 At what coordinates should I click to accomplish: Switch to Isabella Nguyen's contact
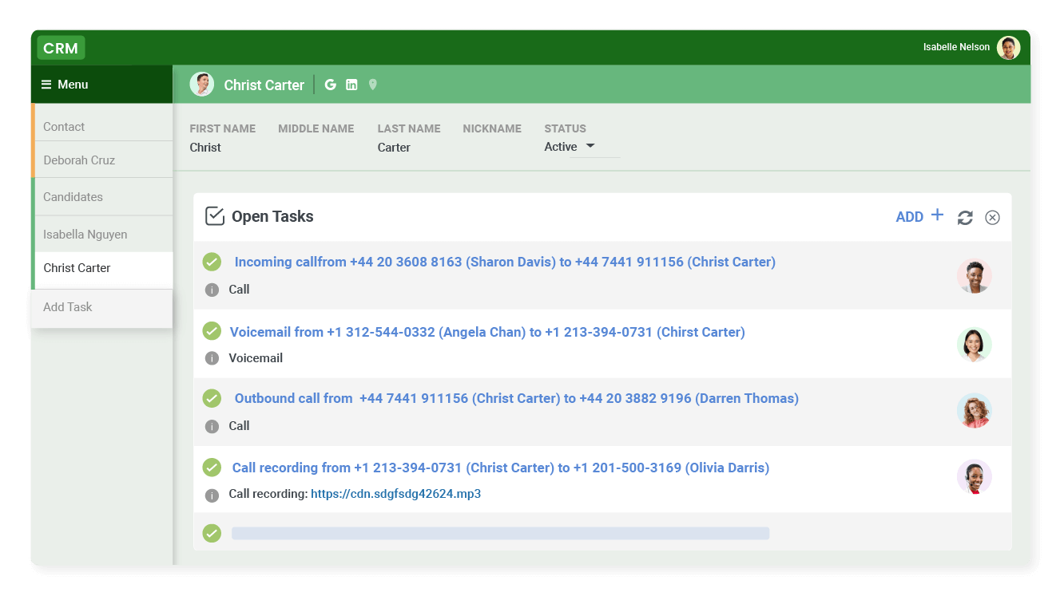pyautogui.click(x=85, y=234)
